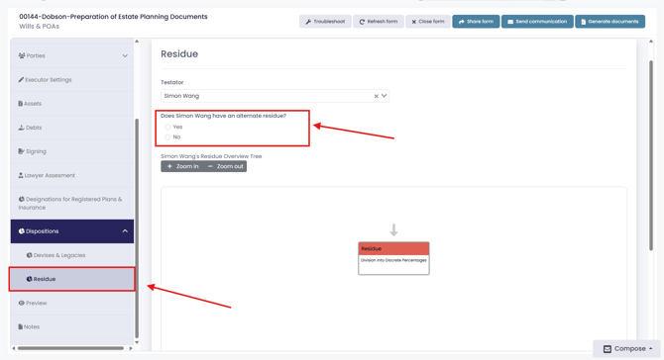Click the refresh arrow icon
664x360 pixels.
[x=362, y=22]
